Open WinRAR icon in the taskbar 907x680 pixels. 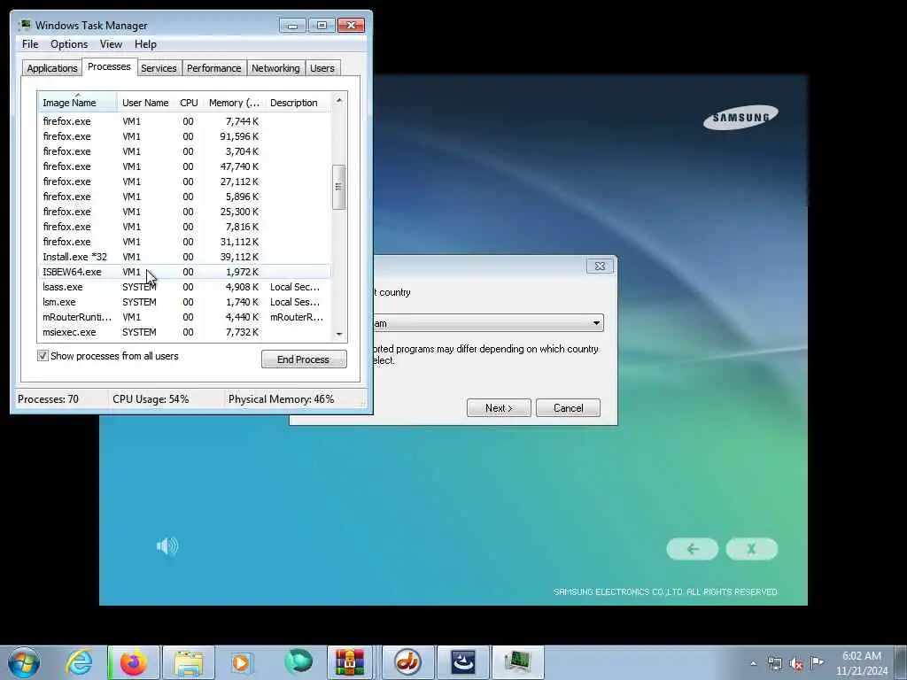(x=349, y=662)
